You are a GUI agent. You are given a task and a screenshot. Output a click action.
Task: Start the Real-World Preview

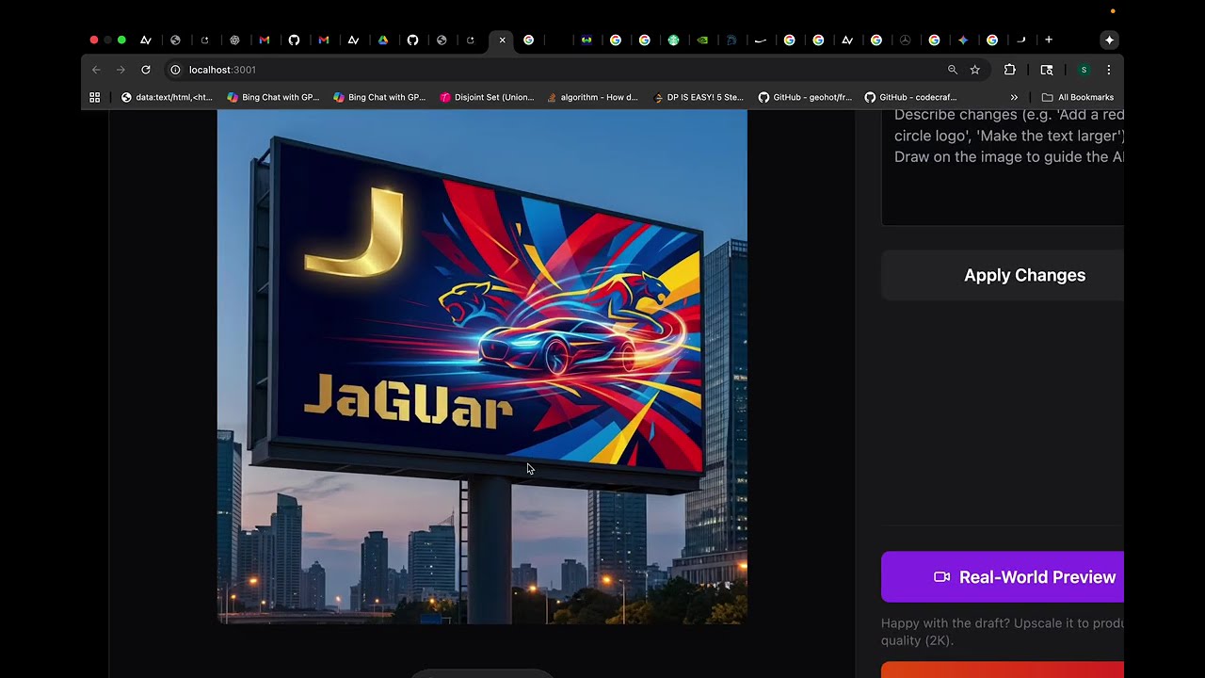pyautogui.click(x=1003, y=577)
